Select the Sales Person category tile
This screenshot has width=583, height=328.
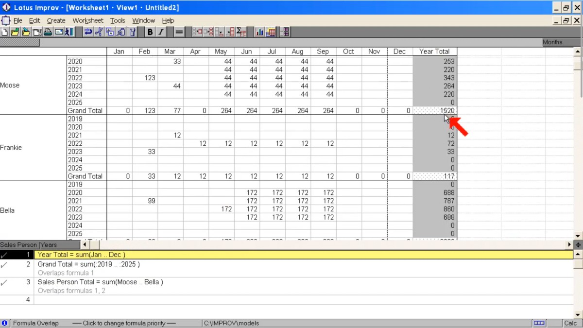point(19,245)
